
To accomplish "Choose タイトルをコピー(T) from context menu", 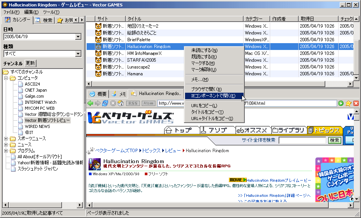I will [214, 112].
